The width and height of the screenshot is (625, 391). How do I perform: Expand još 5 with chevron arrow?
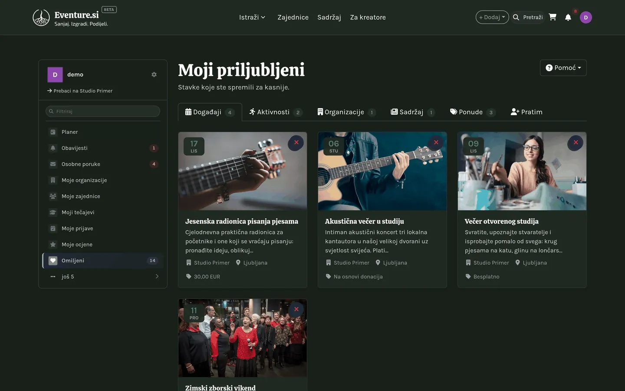[x=157, y=276]
